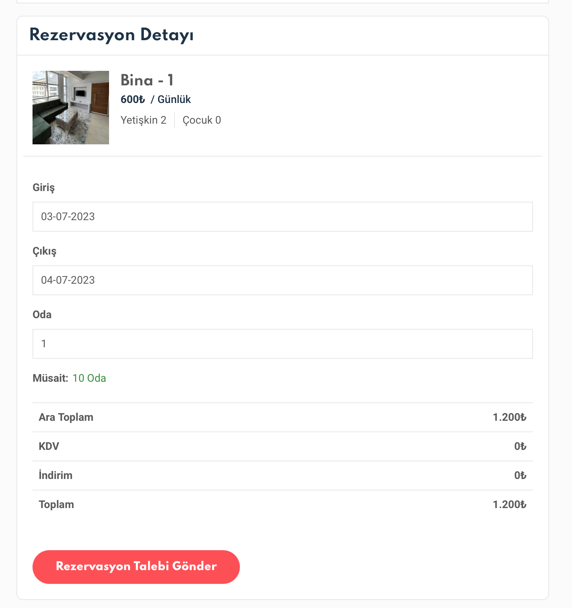Click the Oda field label

coord(42,315)
